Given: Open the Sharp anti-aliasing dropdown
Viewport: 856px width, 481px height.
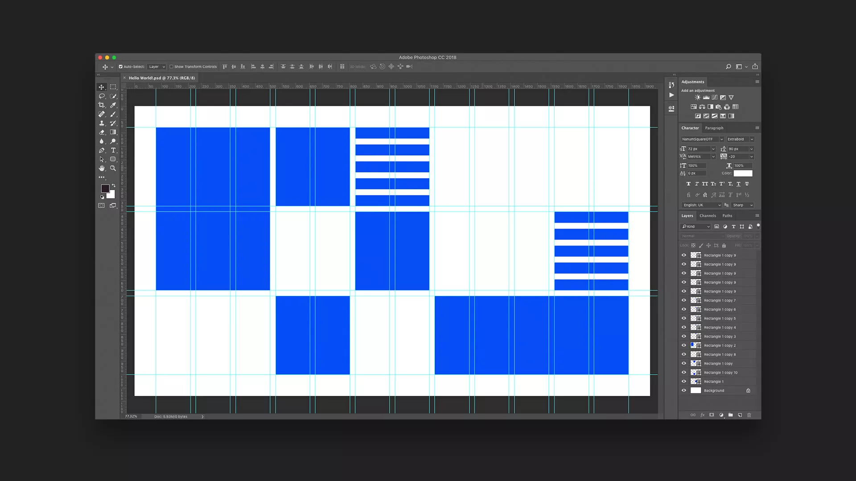Looking at the screenshot, I should pos(743,205).
